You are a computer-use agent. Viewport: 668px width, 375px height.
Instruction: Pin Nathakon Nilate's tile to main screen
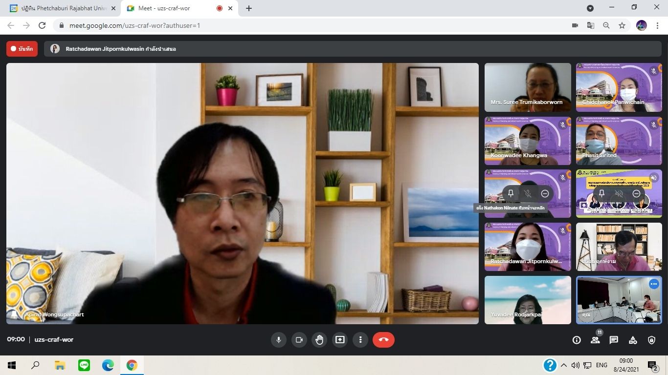tap(511, 194)
